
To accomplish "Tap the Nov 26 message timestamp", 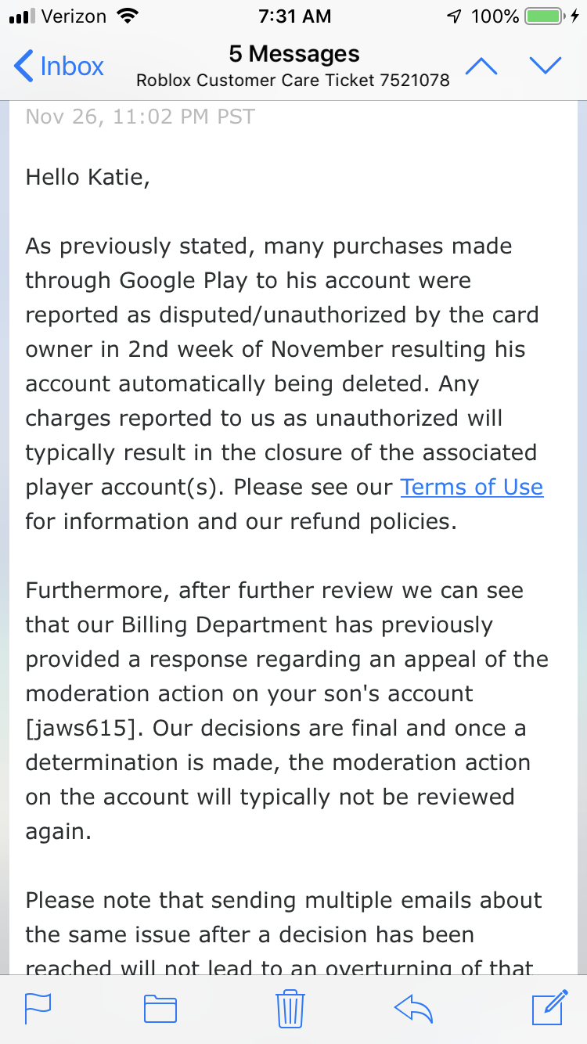I will [x=140, y=117].
